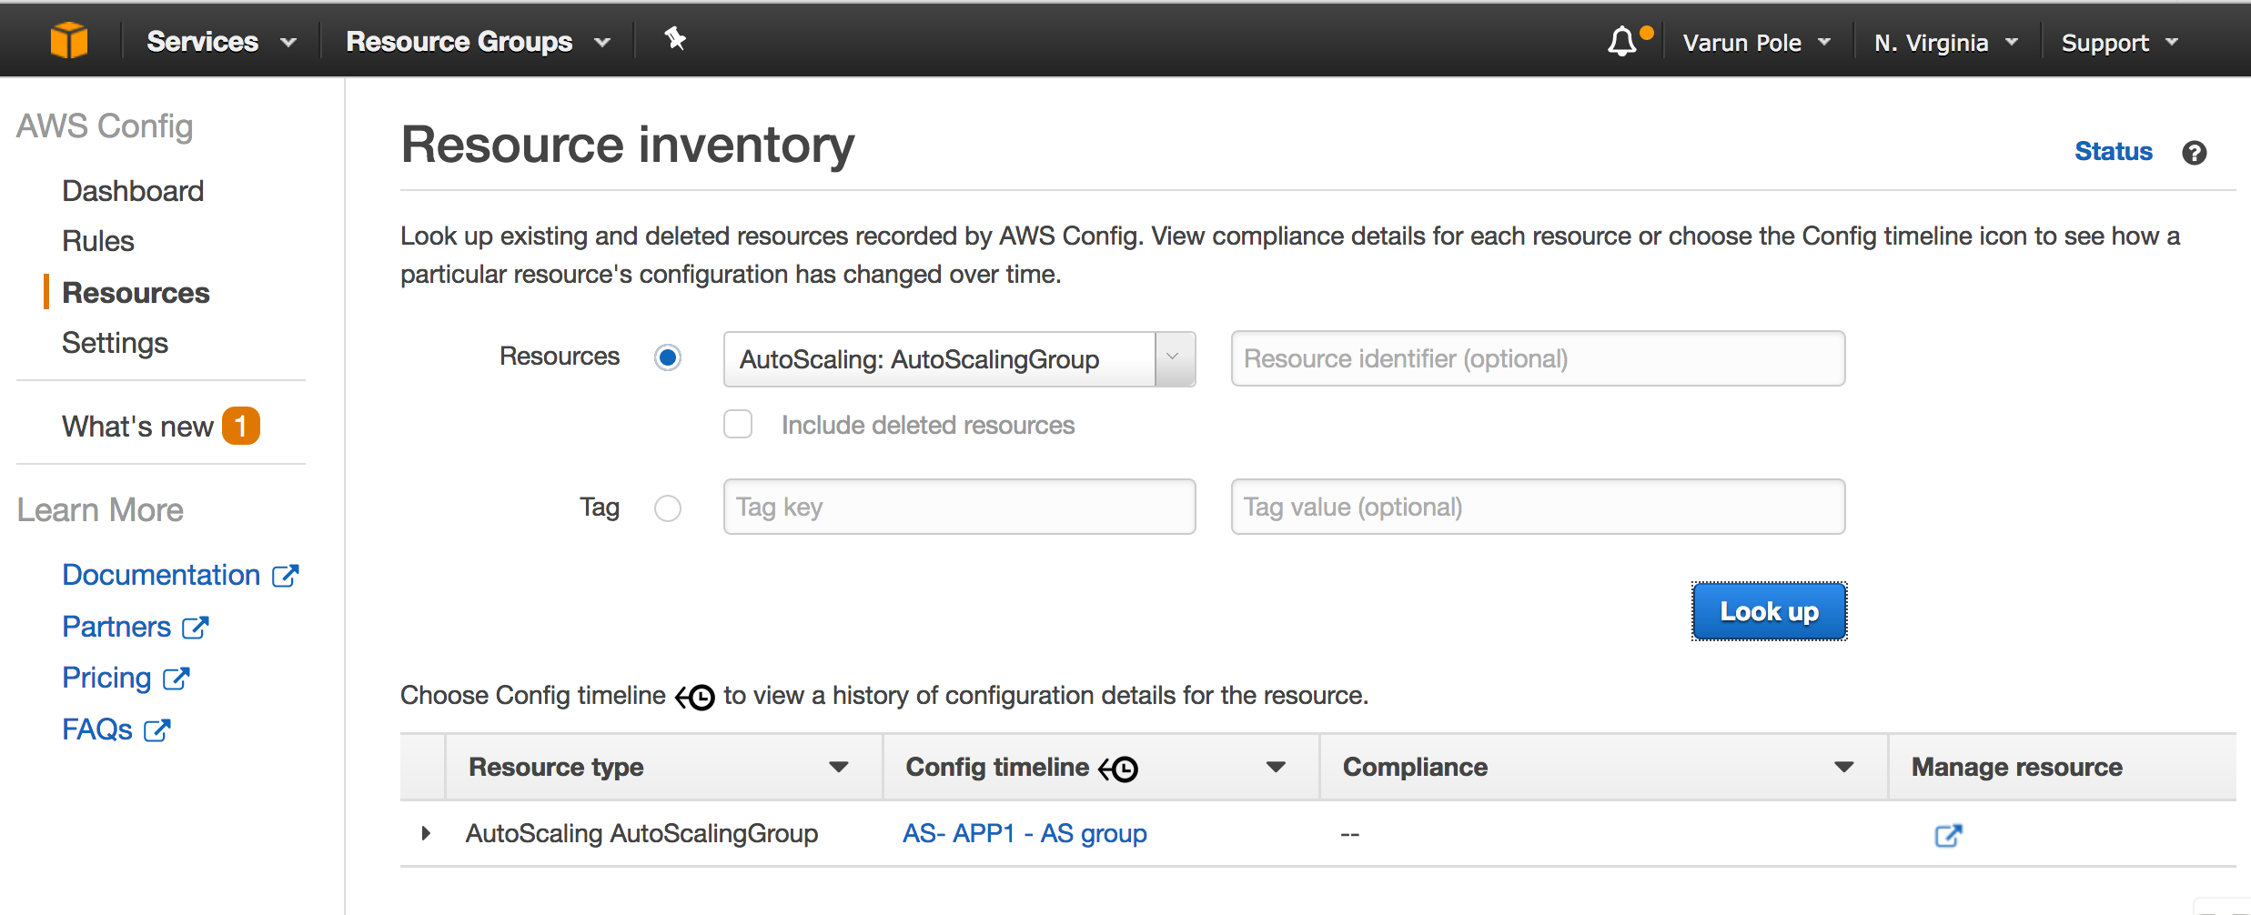The height and width of the screenshot is (915, 2251).
Task: Sort by the Compliance column arrow
Action: (1843, 768)
